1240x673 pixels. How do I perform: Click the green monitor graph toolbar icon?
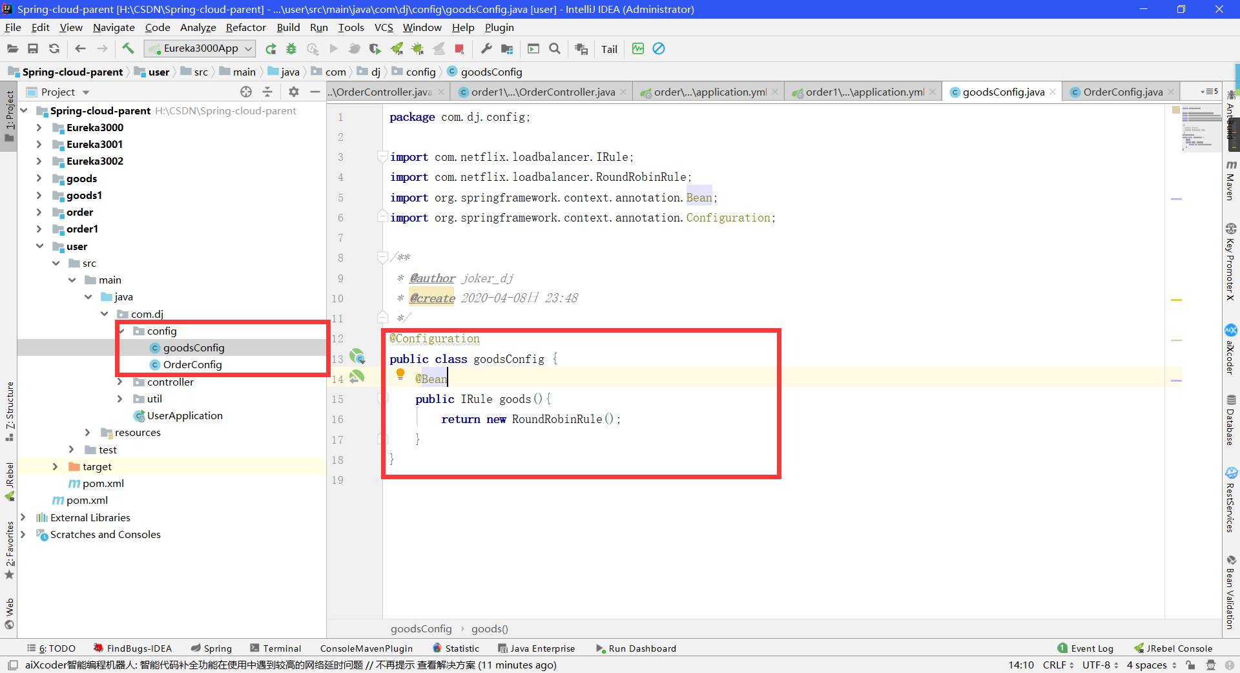pos(638,48)
